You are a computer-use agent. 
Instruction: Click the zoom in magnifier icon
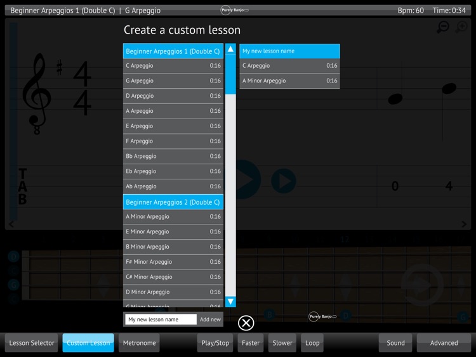pyautogui.click(x=461, y=27)
